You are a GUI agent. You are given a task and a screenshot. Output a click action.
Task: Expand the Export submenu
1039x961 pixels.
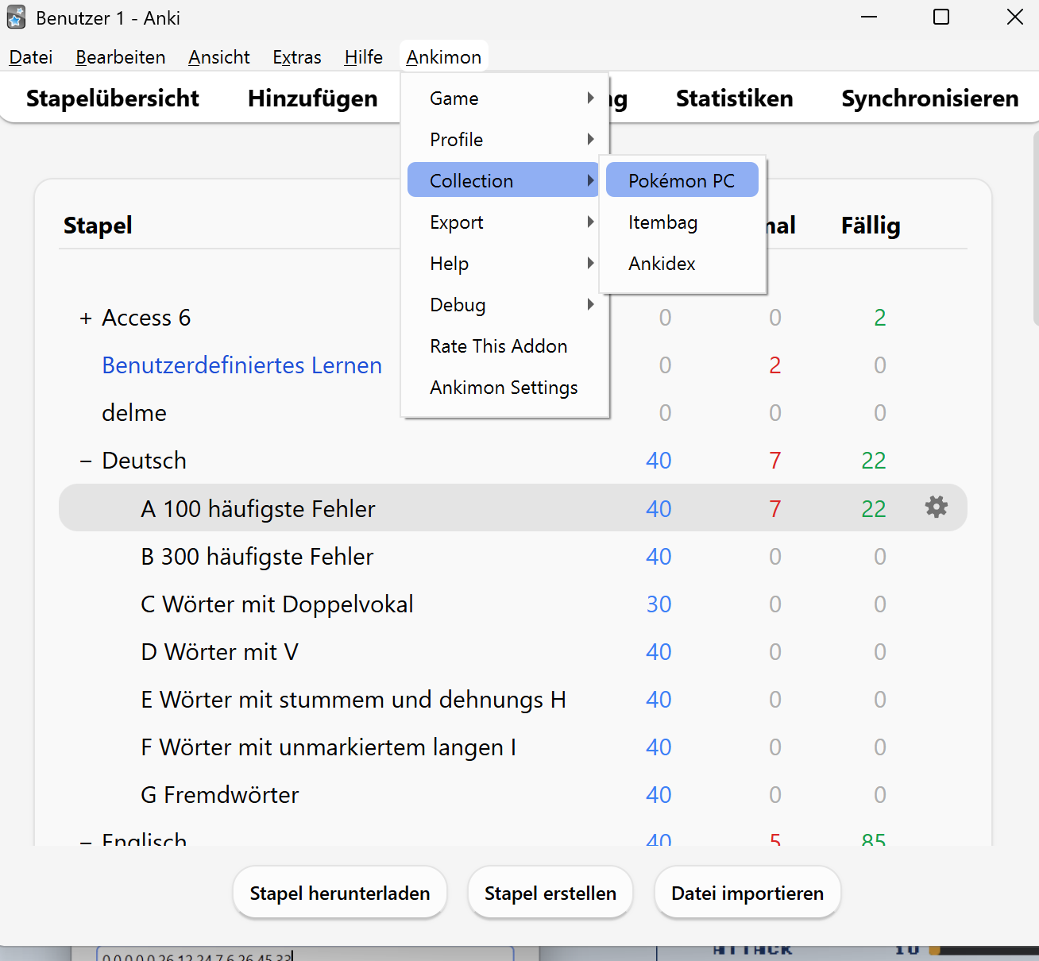tap(505, 222)
